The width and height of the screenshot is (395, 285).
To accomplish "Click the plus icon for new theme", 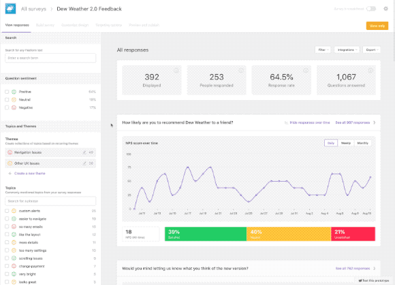I will 10,173.
